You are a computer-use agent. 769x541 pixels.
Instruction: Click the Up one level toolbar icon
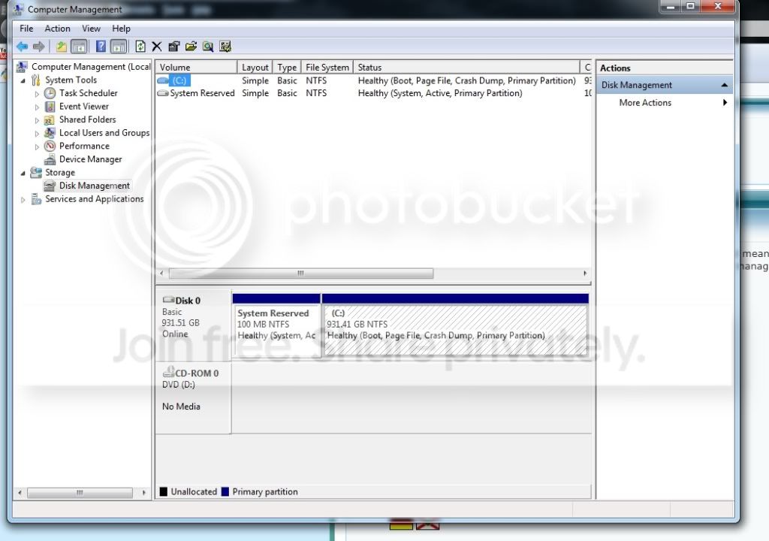(61, 47)
